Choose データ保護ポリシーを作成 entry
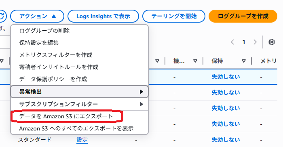The image size is (283, 147). pos(53,79)
